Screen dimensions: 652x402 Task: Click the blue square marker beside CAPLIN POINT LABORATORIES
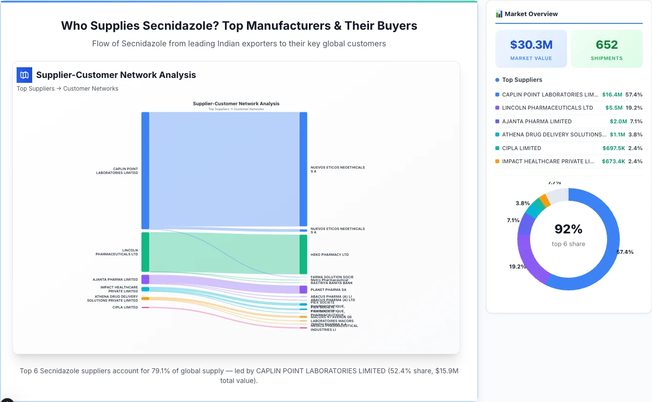pyautogui.click(x=497, y=95)
